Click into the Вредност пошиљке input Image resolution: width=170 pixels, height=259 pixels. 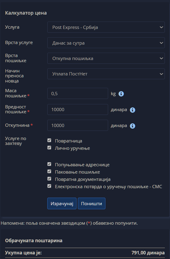78,110
